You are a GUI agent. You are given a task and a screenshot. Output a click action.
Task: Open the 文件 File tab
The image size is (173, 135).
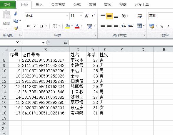coord(8,5)
